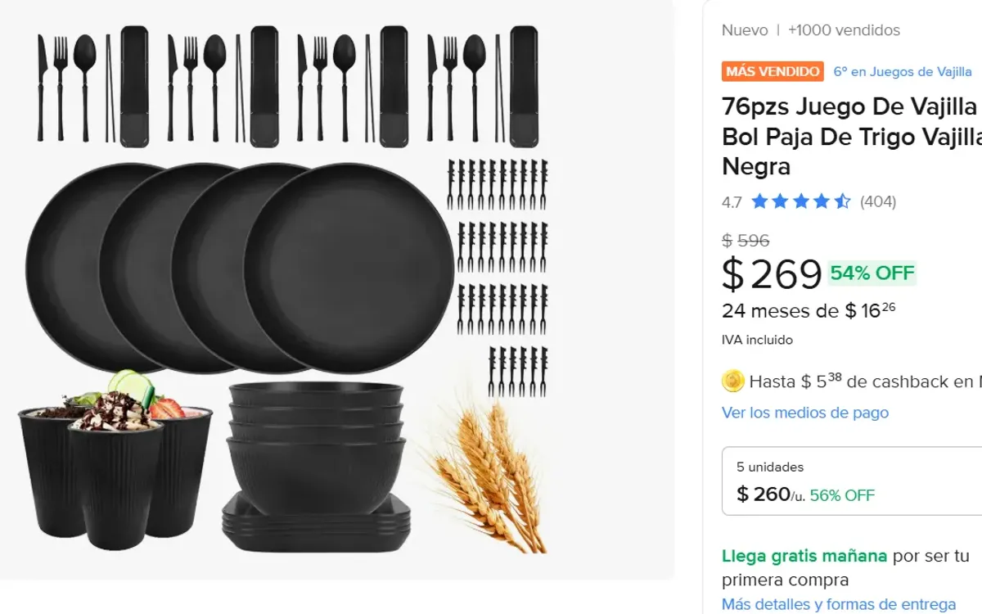Open the (404) reviews count
The width and height of the screenshot is (982, 614).
[x=878, y=201]
